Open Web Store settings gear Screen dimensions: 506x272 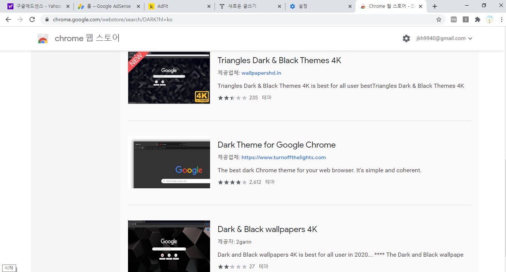[x=406, y=38]
